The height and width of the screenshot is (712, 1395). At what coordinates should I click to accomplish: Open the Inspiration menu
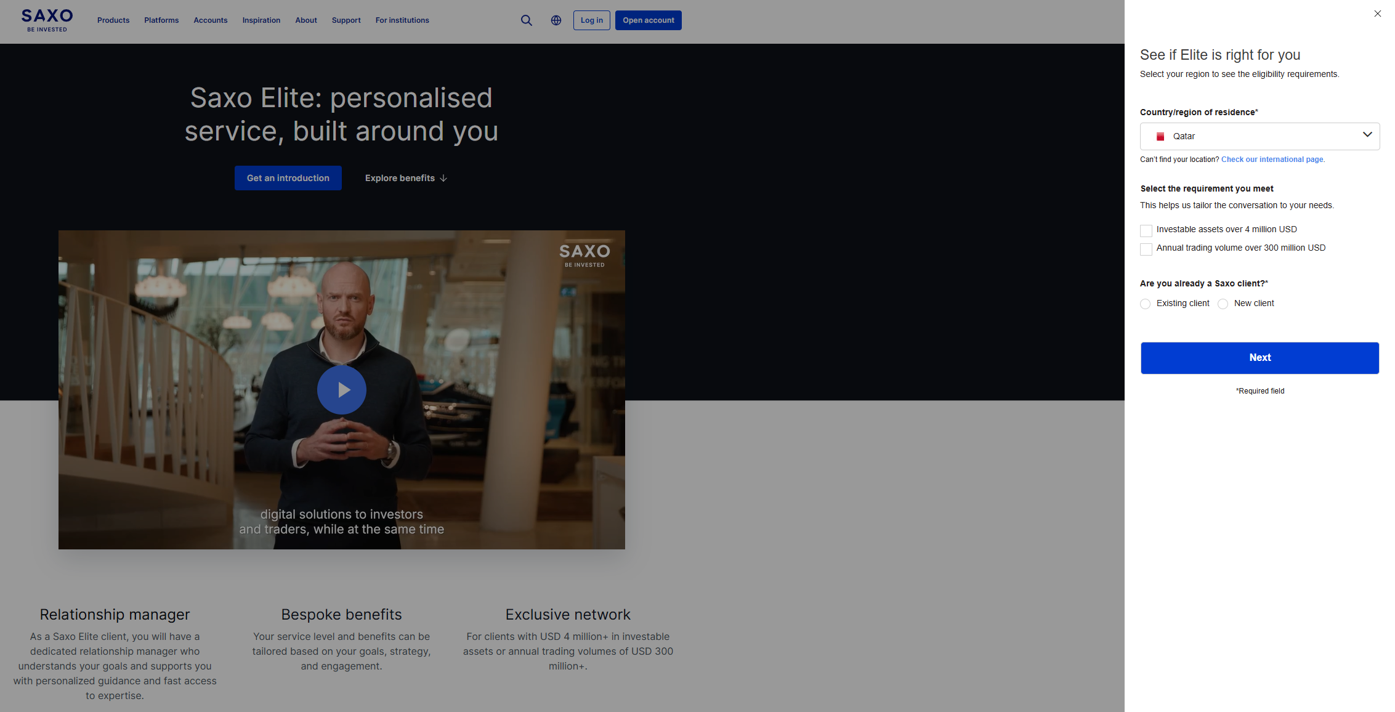pyautogui.click(x=261, y=20)
